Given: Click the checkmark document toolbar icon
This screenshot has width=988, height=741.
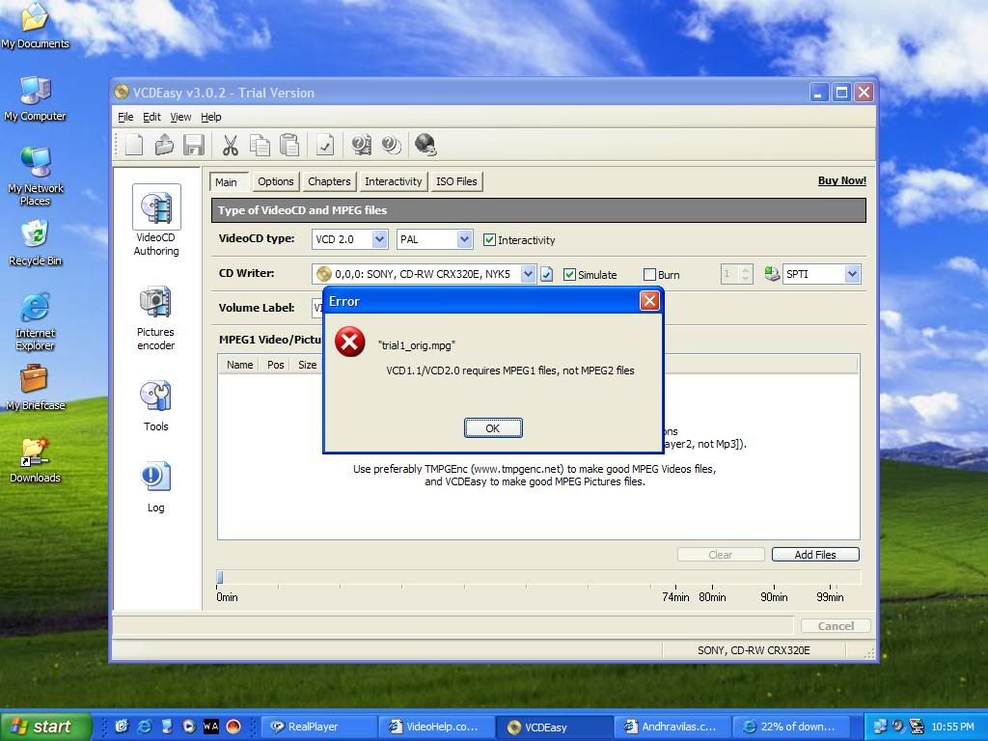Looking at the screenshot, I should point(325,145).
